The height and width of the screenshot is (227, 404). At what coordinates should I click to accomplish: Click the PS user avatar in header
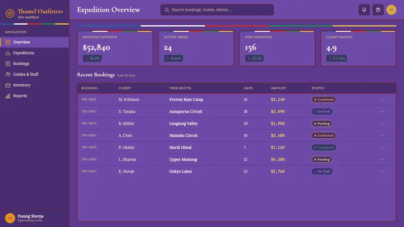pos(391,10)
